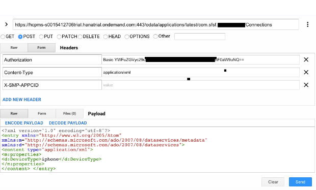This screenshot has height=190, width=316.
Task: Click the empty X-SMP-APPCID value field
Action: (x=200, y=85)
